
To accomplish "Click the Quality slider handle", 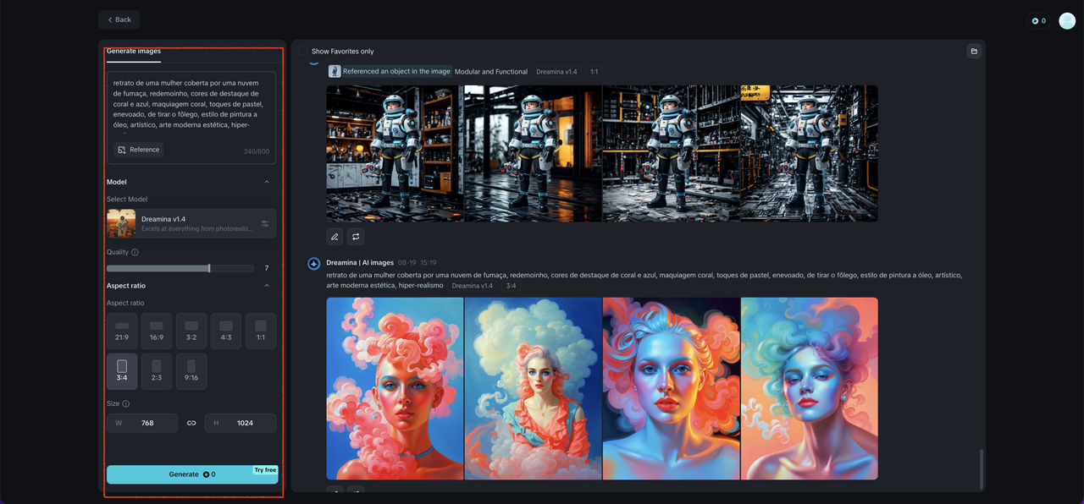I will [209, 268].
